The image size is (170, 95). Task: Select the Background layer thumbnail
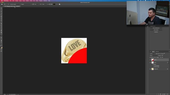tap(152, 69)
